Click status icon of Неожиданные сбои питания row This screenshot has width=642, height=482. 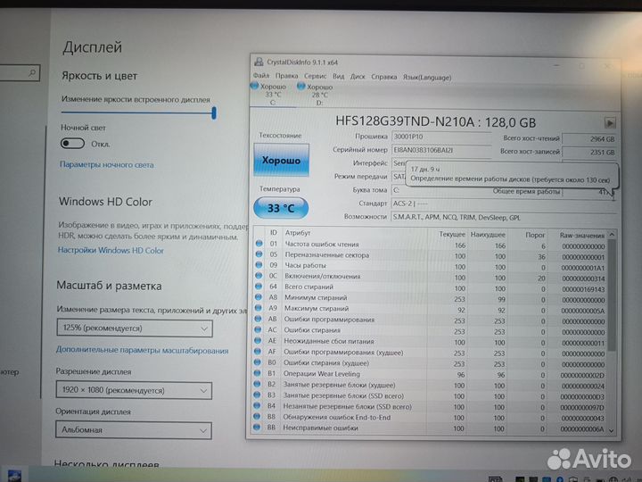click(258, 340)
